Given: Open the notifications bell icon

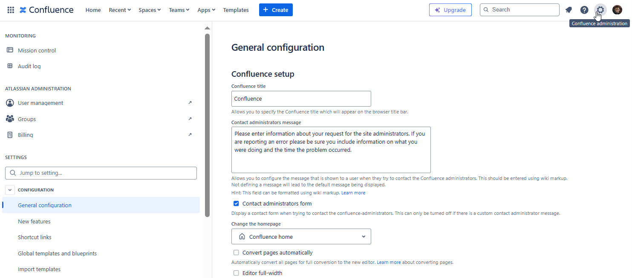Looking at the screenshot, I should 569,10.
